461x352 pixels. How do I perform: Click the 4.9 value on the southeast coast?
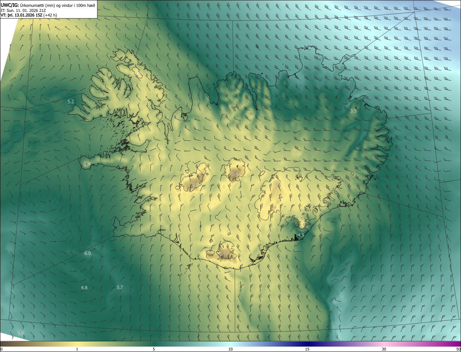point(301,235)
